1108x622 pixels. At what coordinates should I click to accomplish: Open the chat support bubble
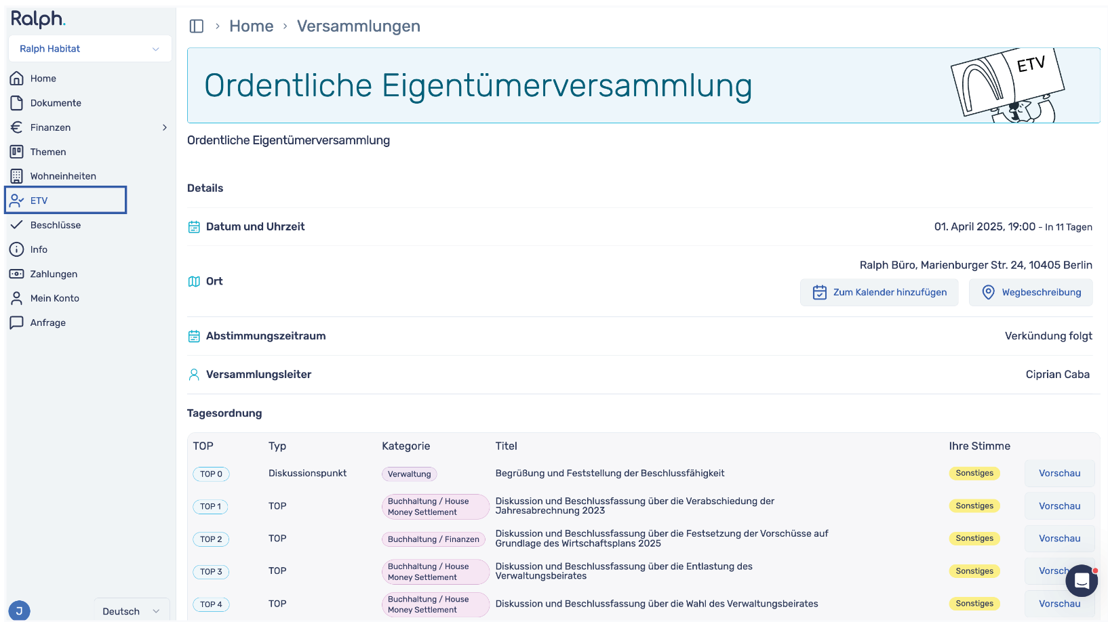[x=1082, y=581]
